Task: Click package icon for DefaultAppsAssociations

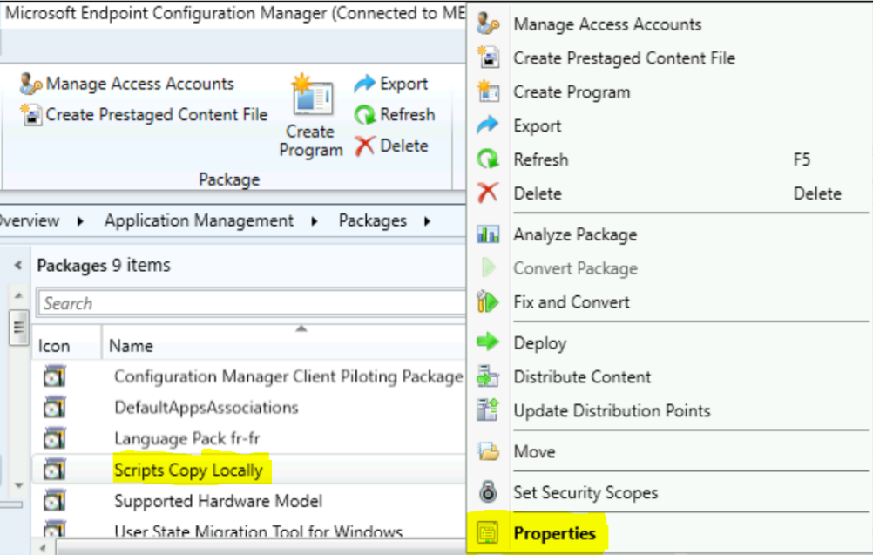Action: pyautogui.click(x=55, y=408)
